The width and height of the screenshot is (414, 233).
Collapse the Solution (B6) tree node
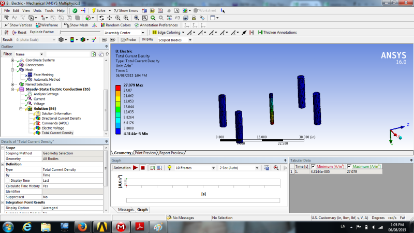click(21, 109)
